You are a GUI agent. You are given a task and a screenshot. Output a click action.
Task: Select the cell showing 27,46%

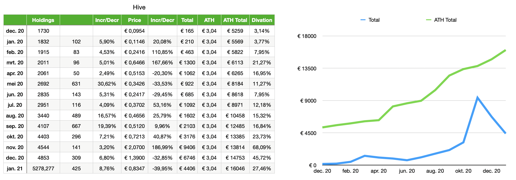(x=262, y=168)
